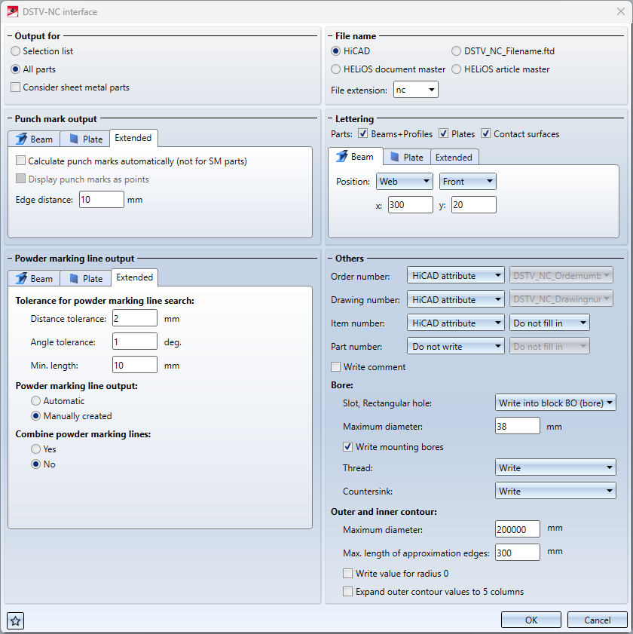The width and height of the screenshot is (633, 634).
Task: Open Item number HiCAD attribute dropdown
Action: pos(456,323)
